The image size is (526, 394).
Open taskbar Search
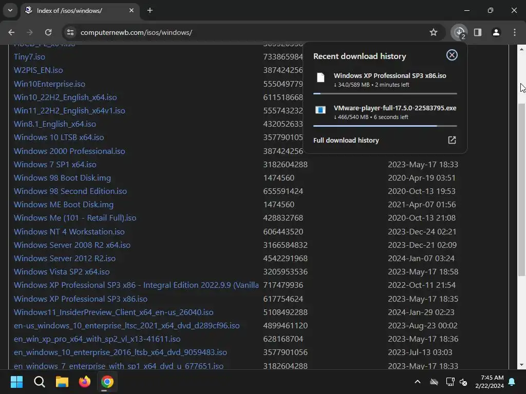(x=39, y=382)
